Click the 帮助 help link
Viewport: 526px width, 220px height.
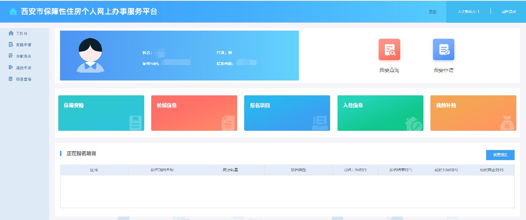point(432,11)
